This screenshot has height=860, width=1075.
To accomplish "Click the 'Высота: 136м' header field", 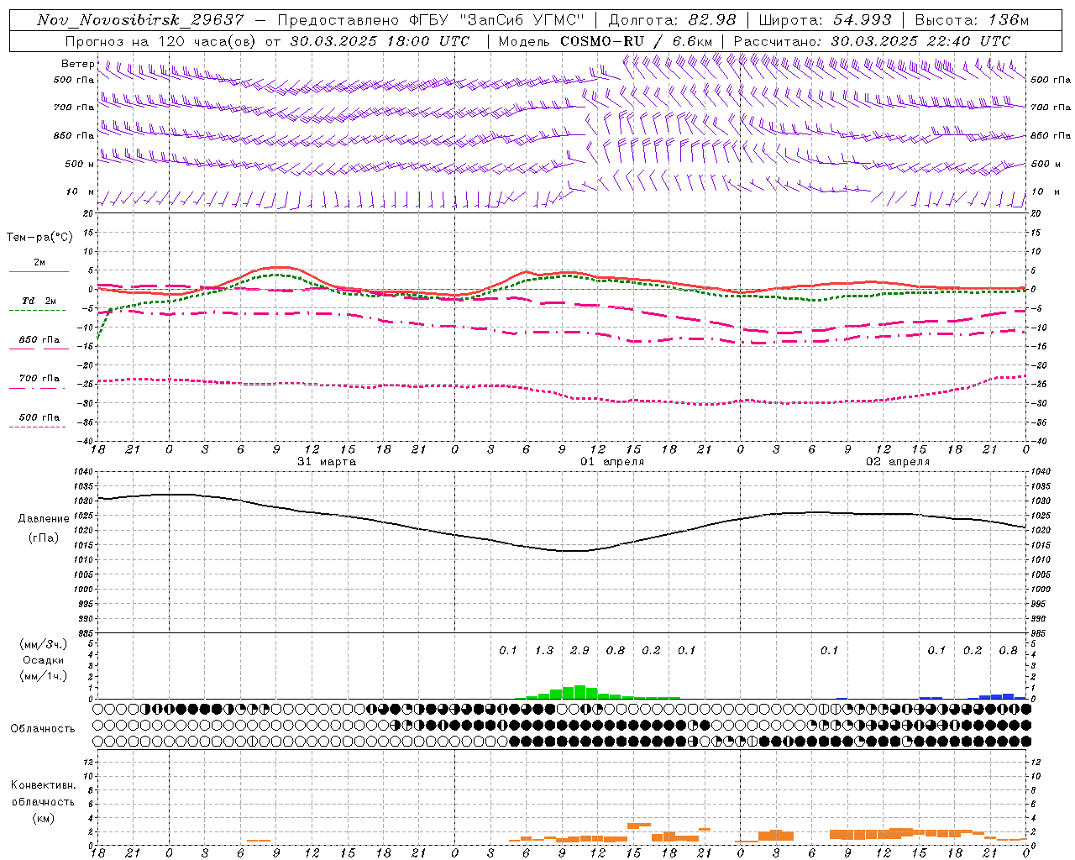I will tap(972, 20).
